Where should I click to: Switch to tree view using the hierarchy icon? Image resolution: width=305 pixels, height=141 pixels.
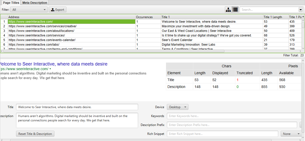click(x=228, y=10)
